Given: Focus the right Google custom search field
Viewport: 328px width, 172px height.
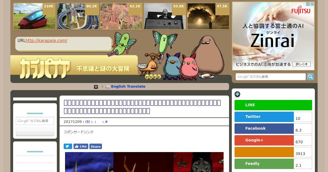Looking at the screenshot, I should pyautogui.click(x=271, y=77).
